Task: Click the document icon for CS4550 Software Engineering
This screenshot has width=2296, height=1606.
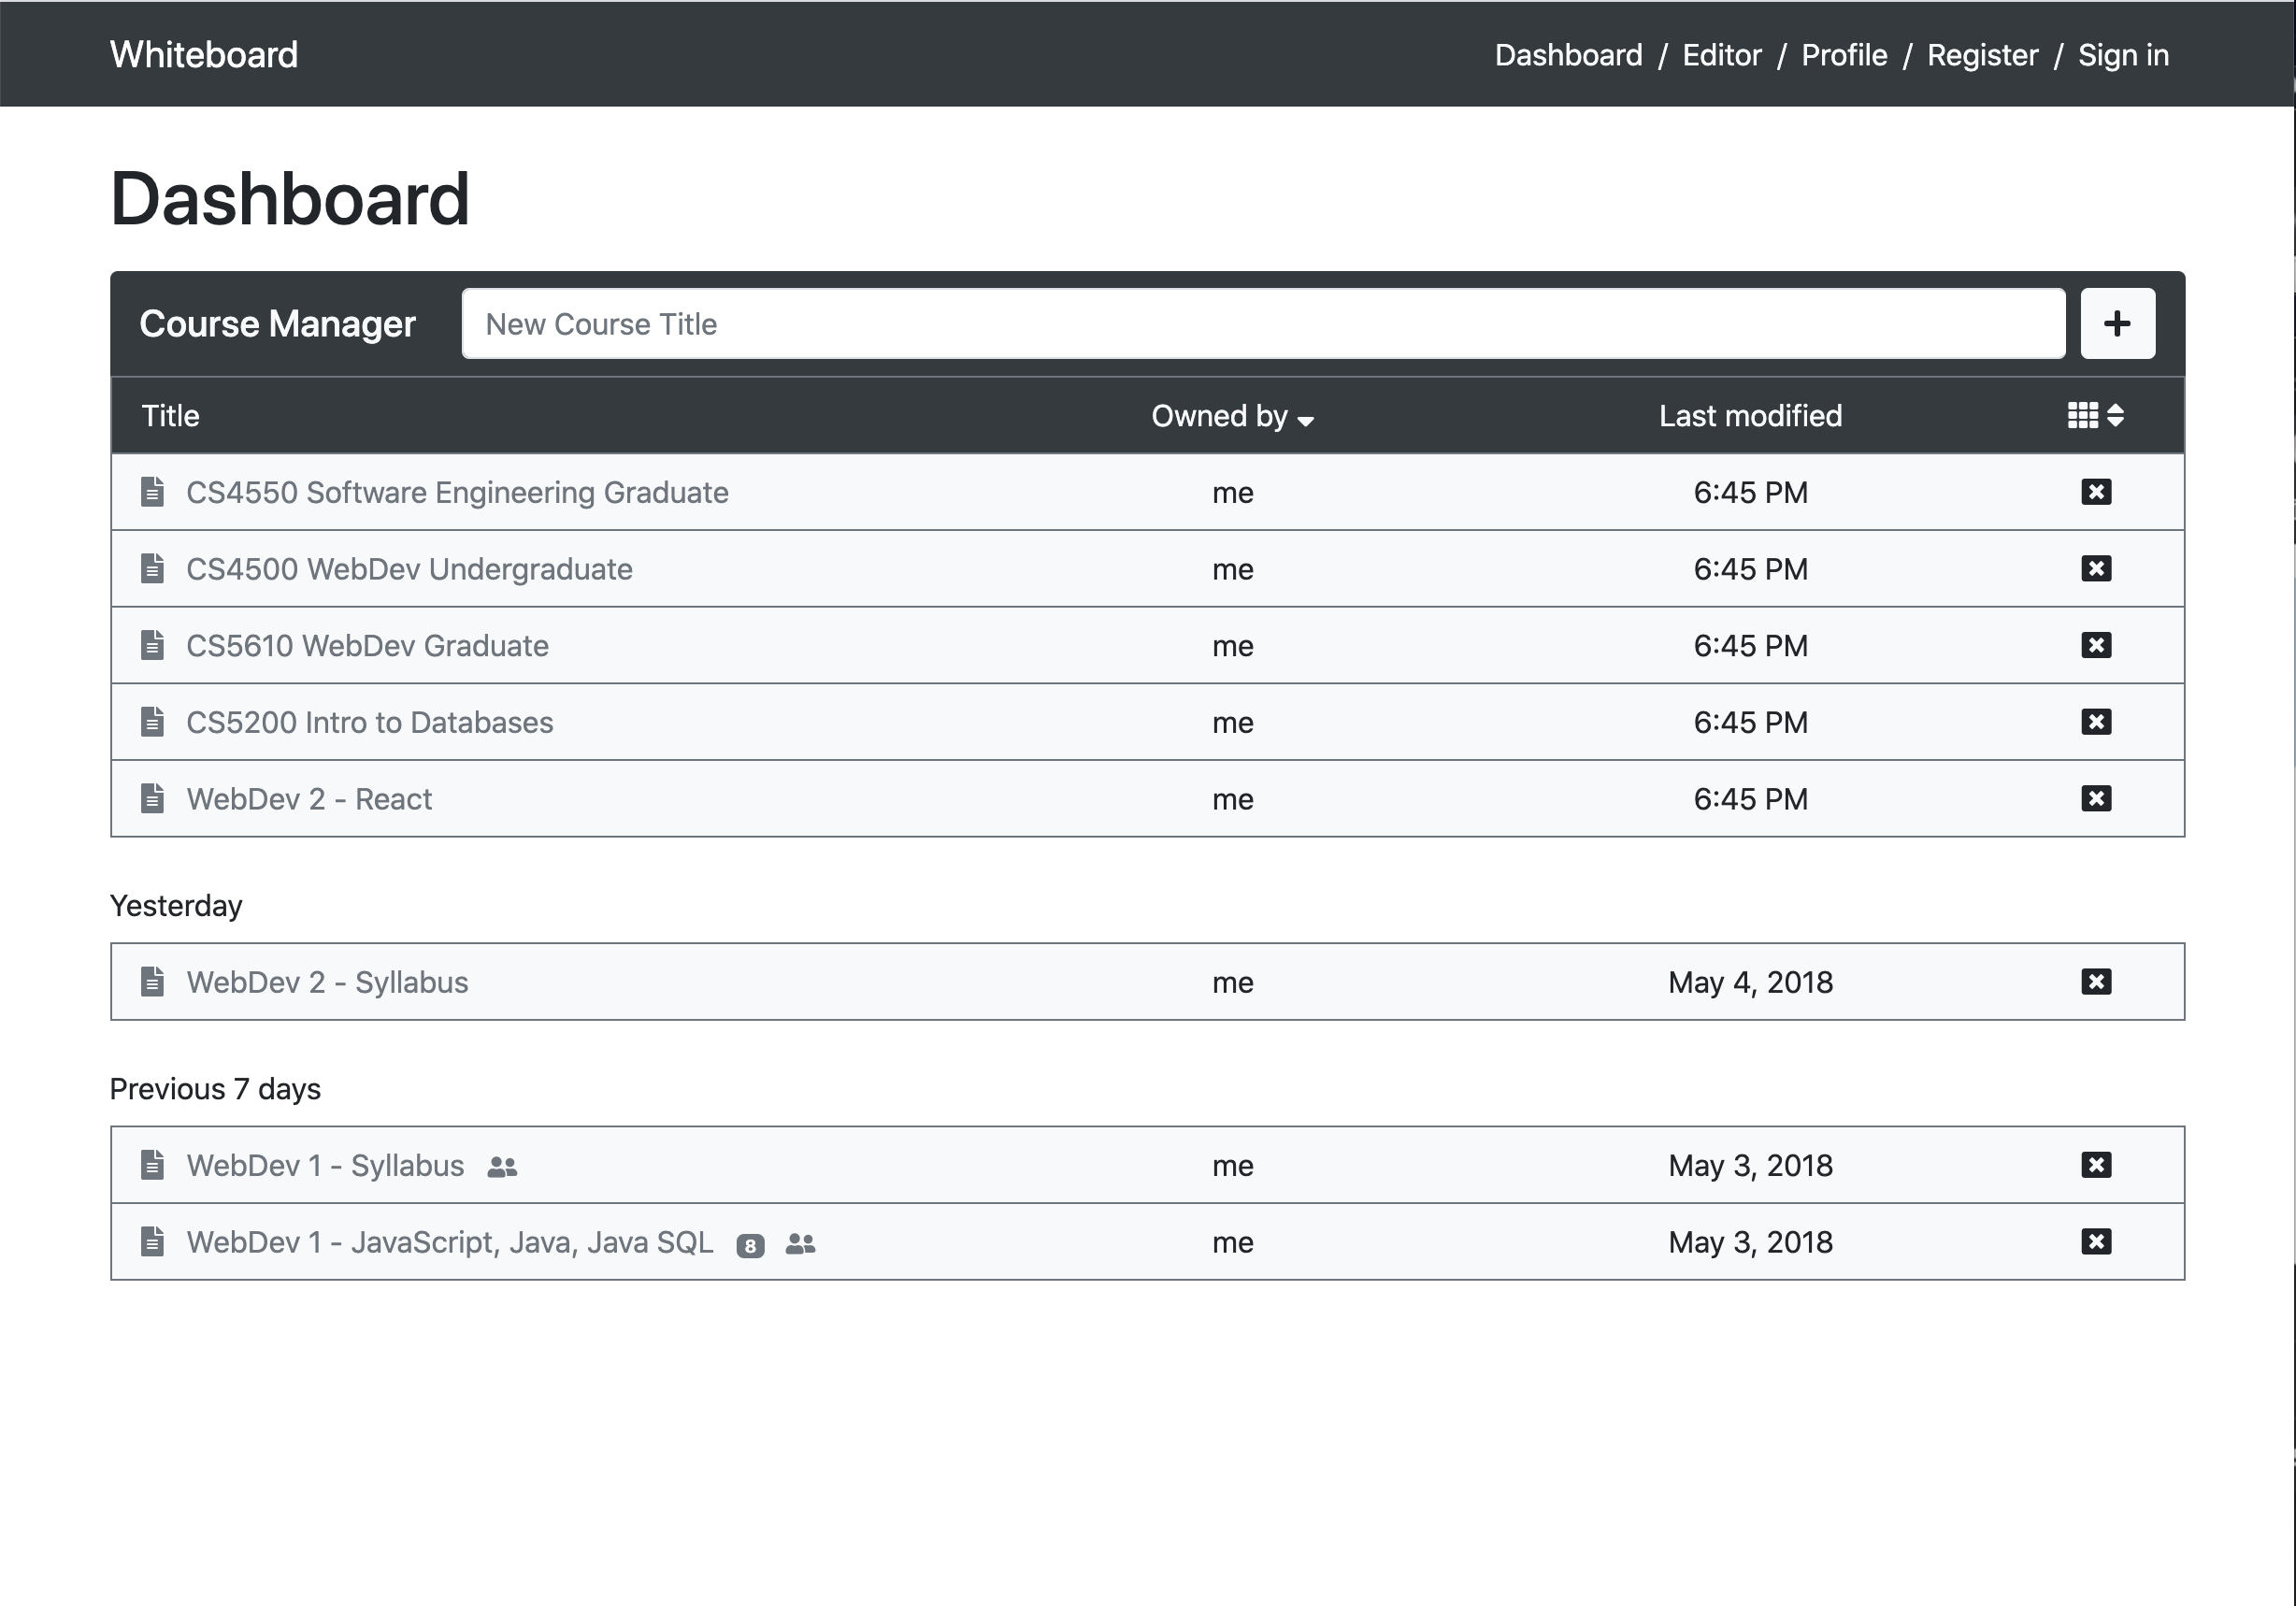Action: (x=153, y=492)
